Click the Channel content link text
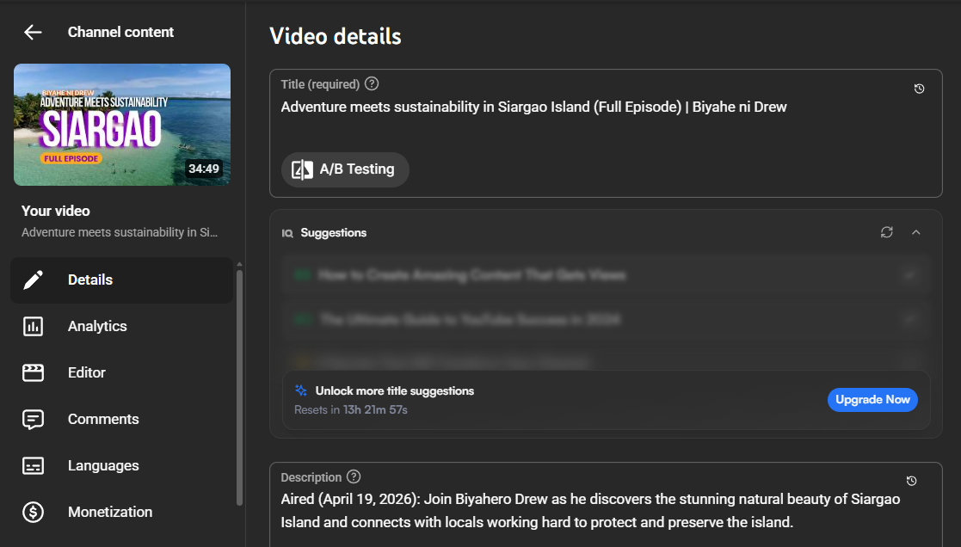The height and width of the screenshot is (547, 961). pyautogui.click(x=120, y=33)
